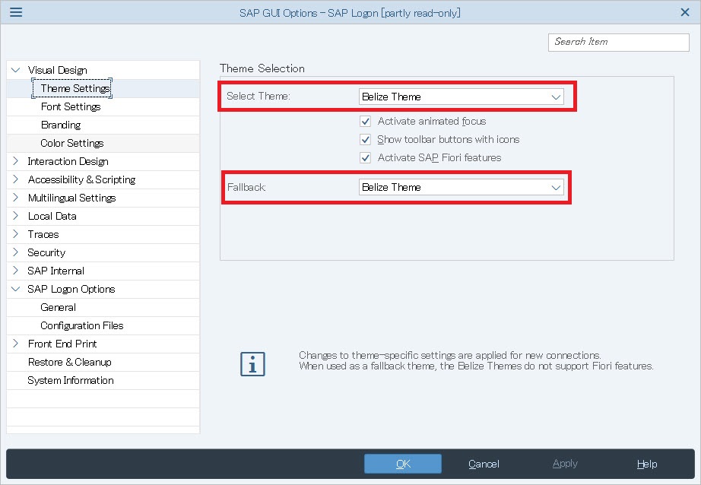
Task: Expand the Local Data node
Action: [x=16, y=216]
